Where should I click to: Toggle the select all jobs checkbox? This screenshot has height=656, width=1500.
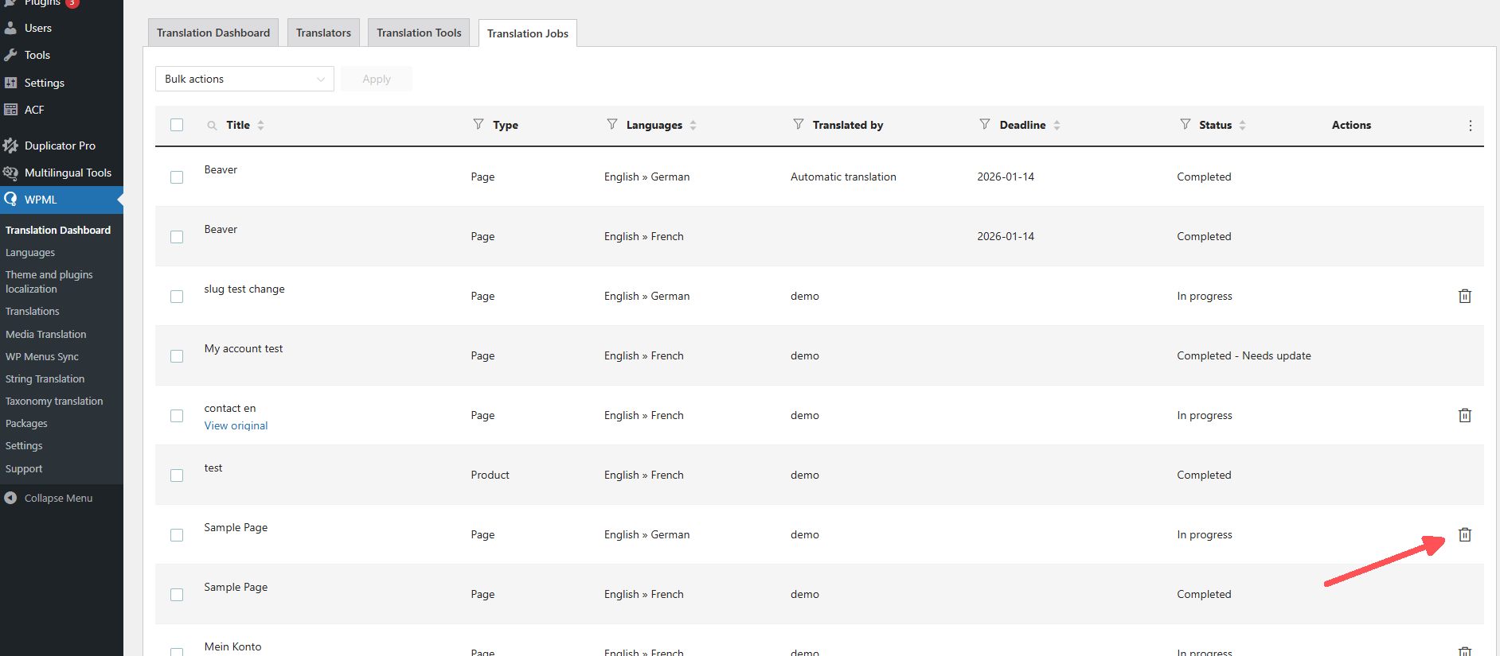click(x=177, y=125)
